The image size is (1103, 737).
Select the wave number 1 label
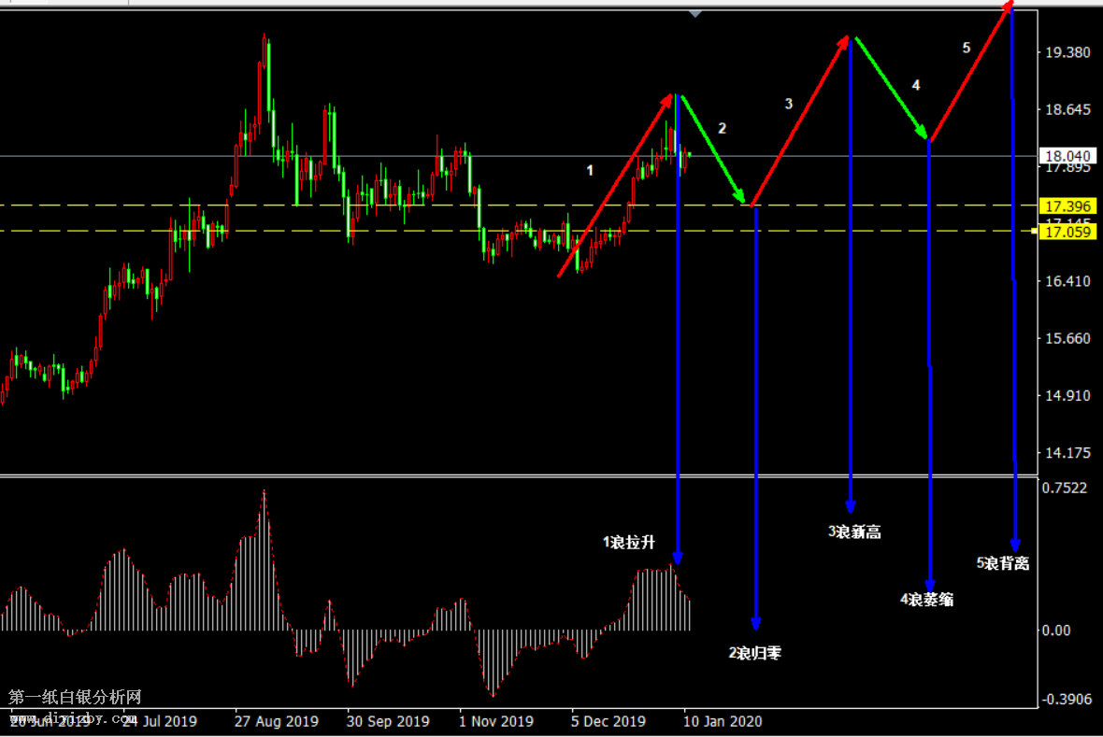tap(590, 170)
